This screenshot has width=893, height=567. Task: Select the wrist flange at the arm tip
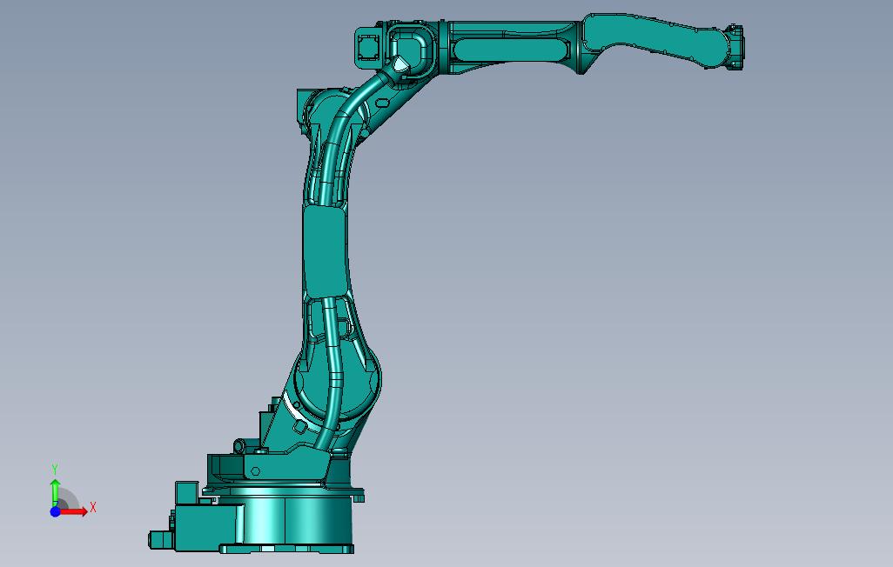tap(736, 47)
